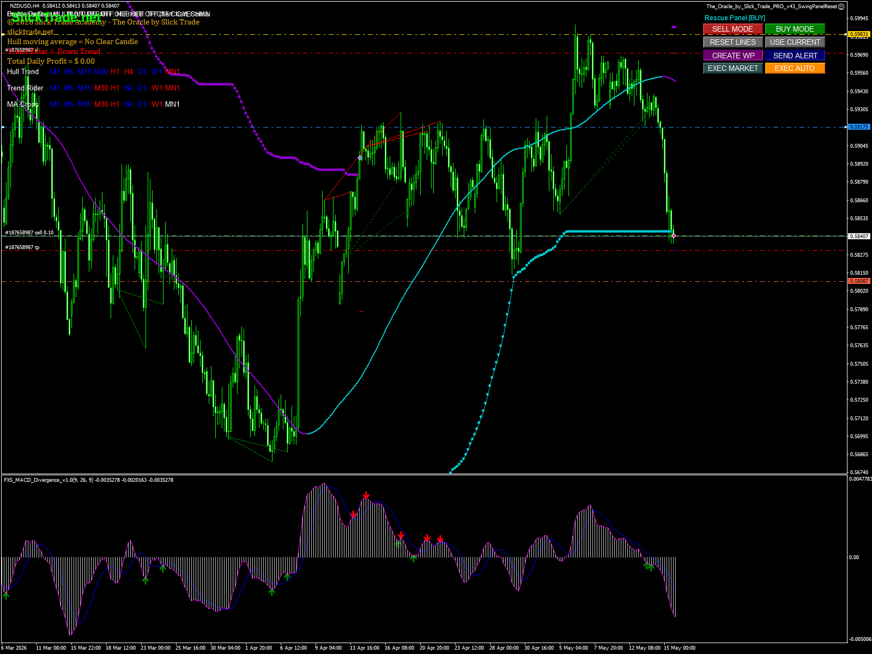Click RESET LINES in the rescue panel
872x654 pixels.
(732, 42)
